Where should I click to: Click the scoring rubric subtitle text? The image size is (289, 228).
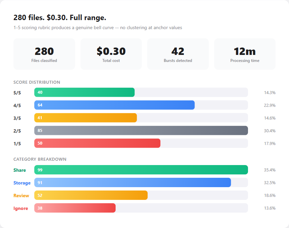(98, 27)
